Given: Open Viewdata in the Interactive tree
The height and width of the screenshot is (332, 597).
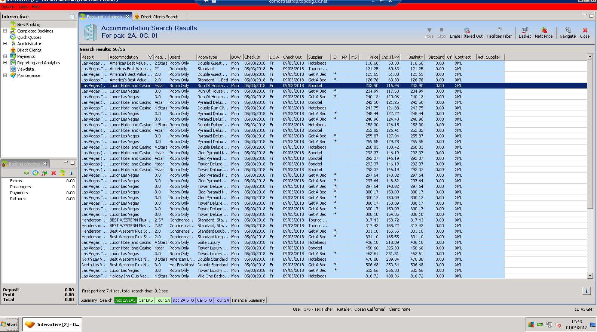Looking at the screenshot, I should pos(25,69).
